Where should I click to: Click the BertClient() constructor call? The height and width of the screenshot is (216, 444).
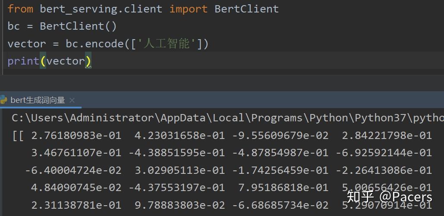tap(78, 26)
